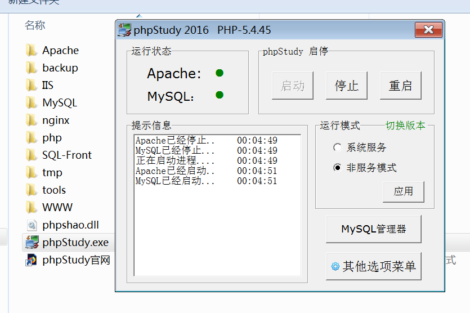Click the phpStudy 2016 PHP-5.4.45 title text
This screenshot has width=470, height=313.
(202, 30)
